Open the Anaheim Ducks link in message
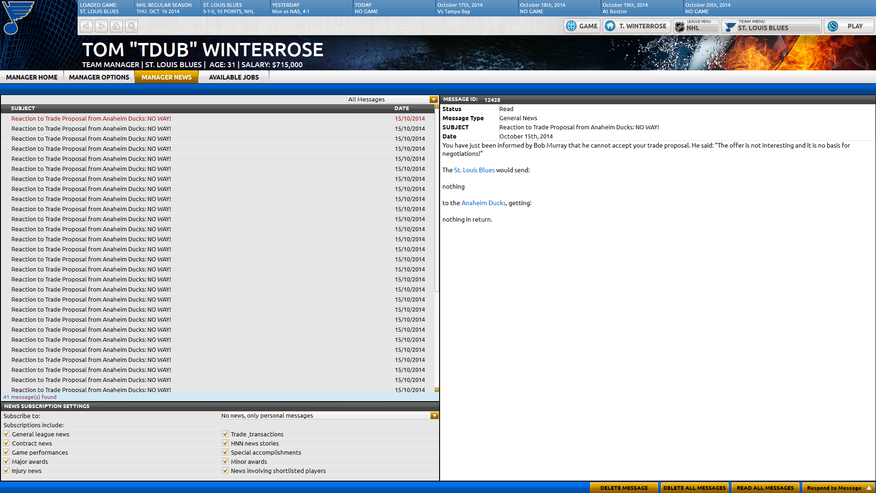 tap(483, 203)
